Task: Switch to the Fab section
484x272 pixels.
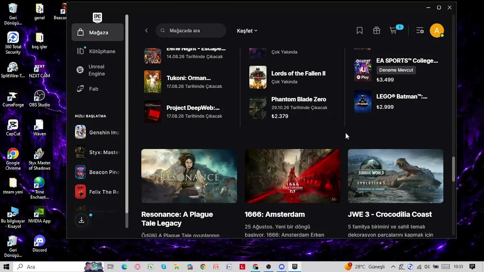Action: coord(98,89)
